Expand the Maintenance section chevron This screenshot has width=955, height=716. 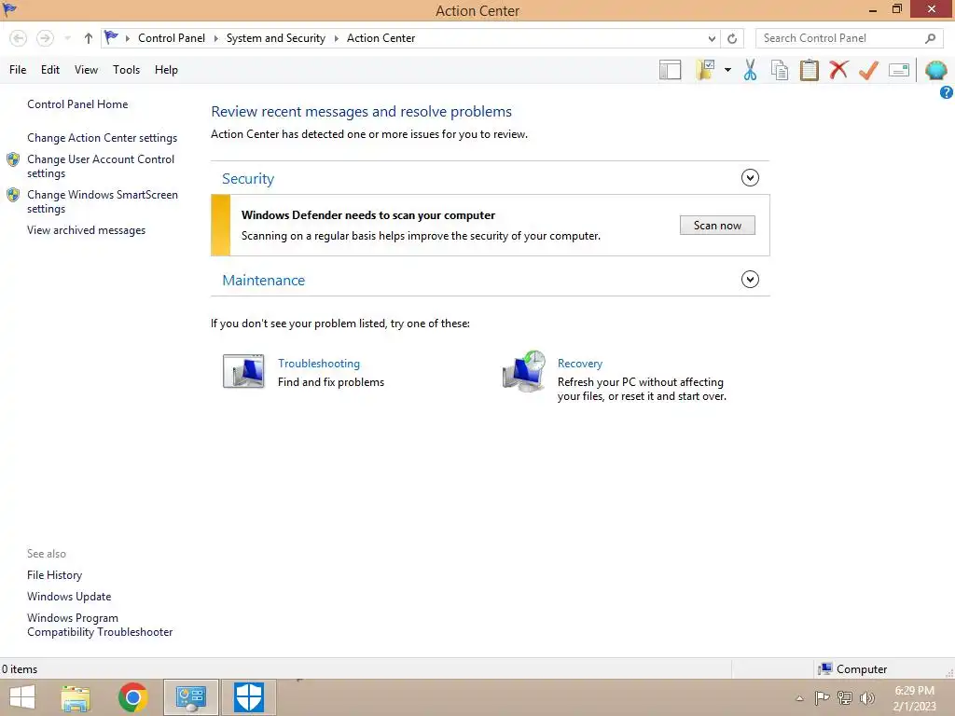coord(750,280)
